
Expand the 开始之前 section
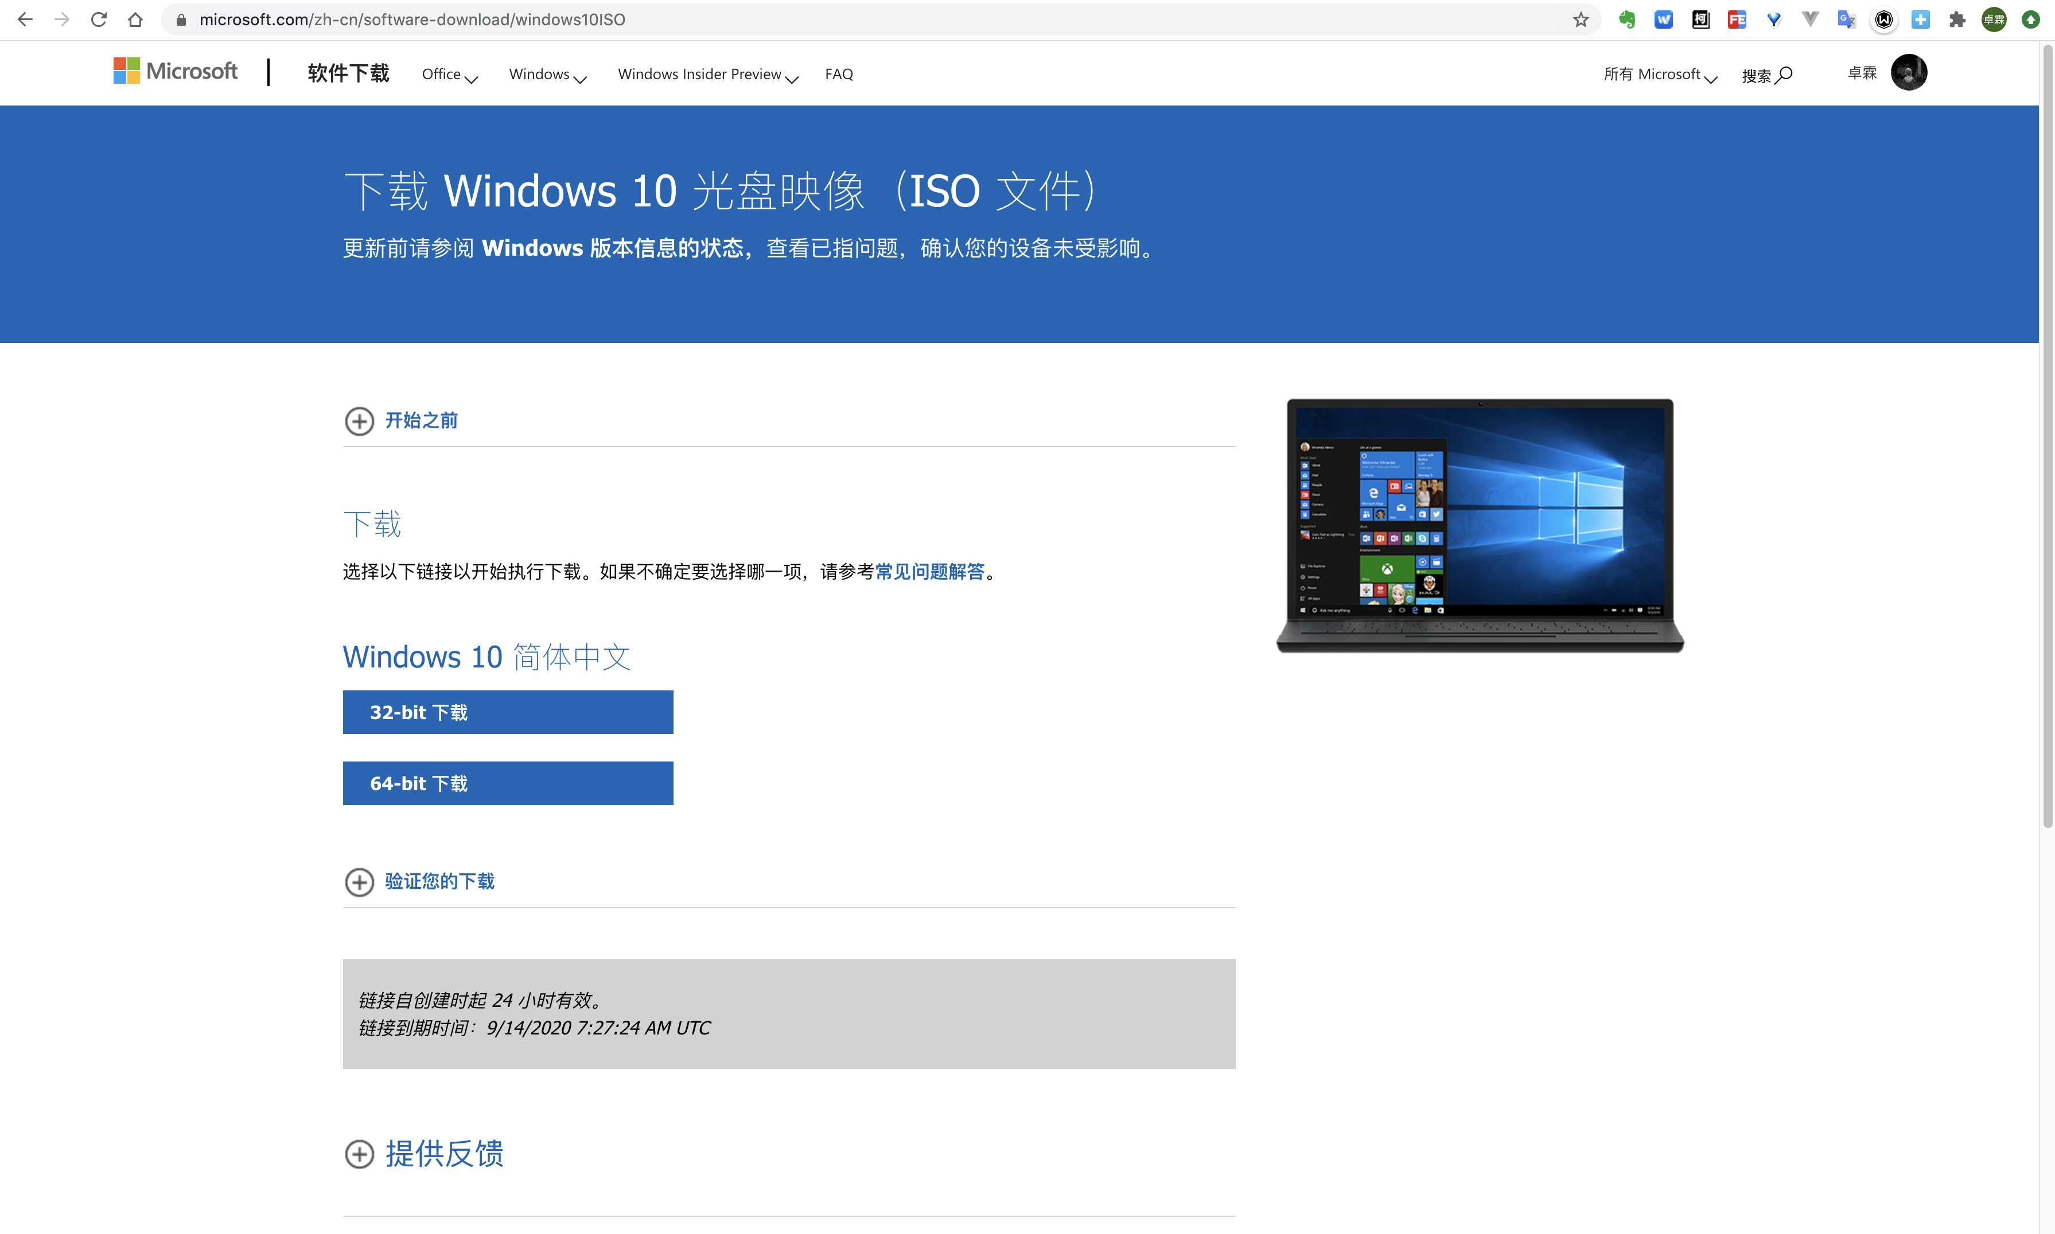click(401, 421)
